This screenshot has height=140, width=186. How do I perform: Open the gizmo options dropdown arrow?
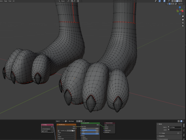pyautogui.click(x=162, y=1)
